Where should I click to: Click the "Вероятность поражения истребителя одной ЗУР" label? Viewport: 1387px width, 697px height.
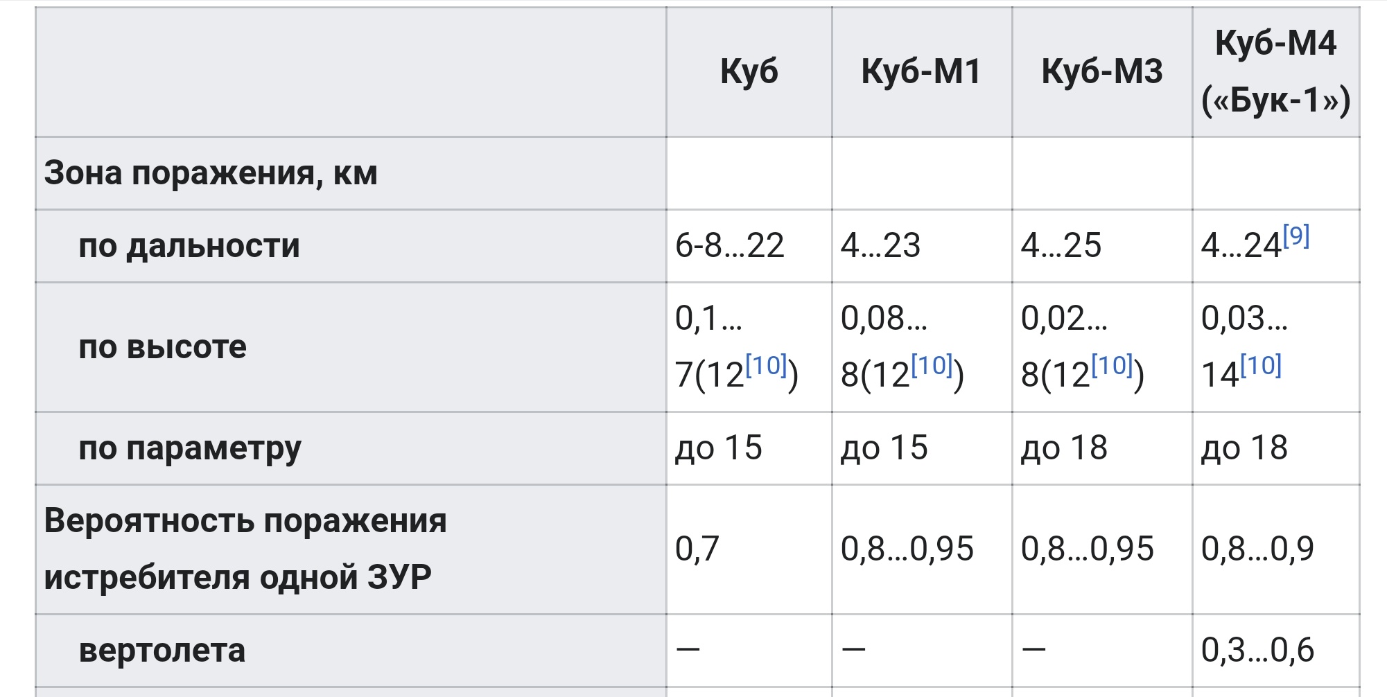pos(245,549)
